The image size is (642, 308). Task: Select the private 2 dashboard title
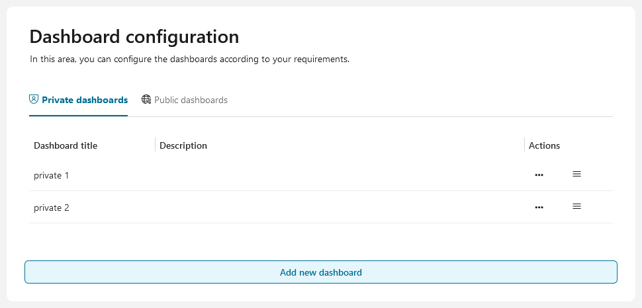(x=52, y=208)
